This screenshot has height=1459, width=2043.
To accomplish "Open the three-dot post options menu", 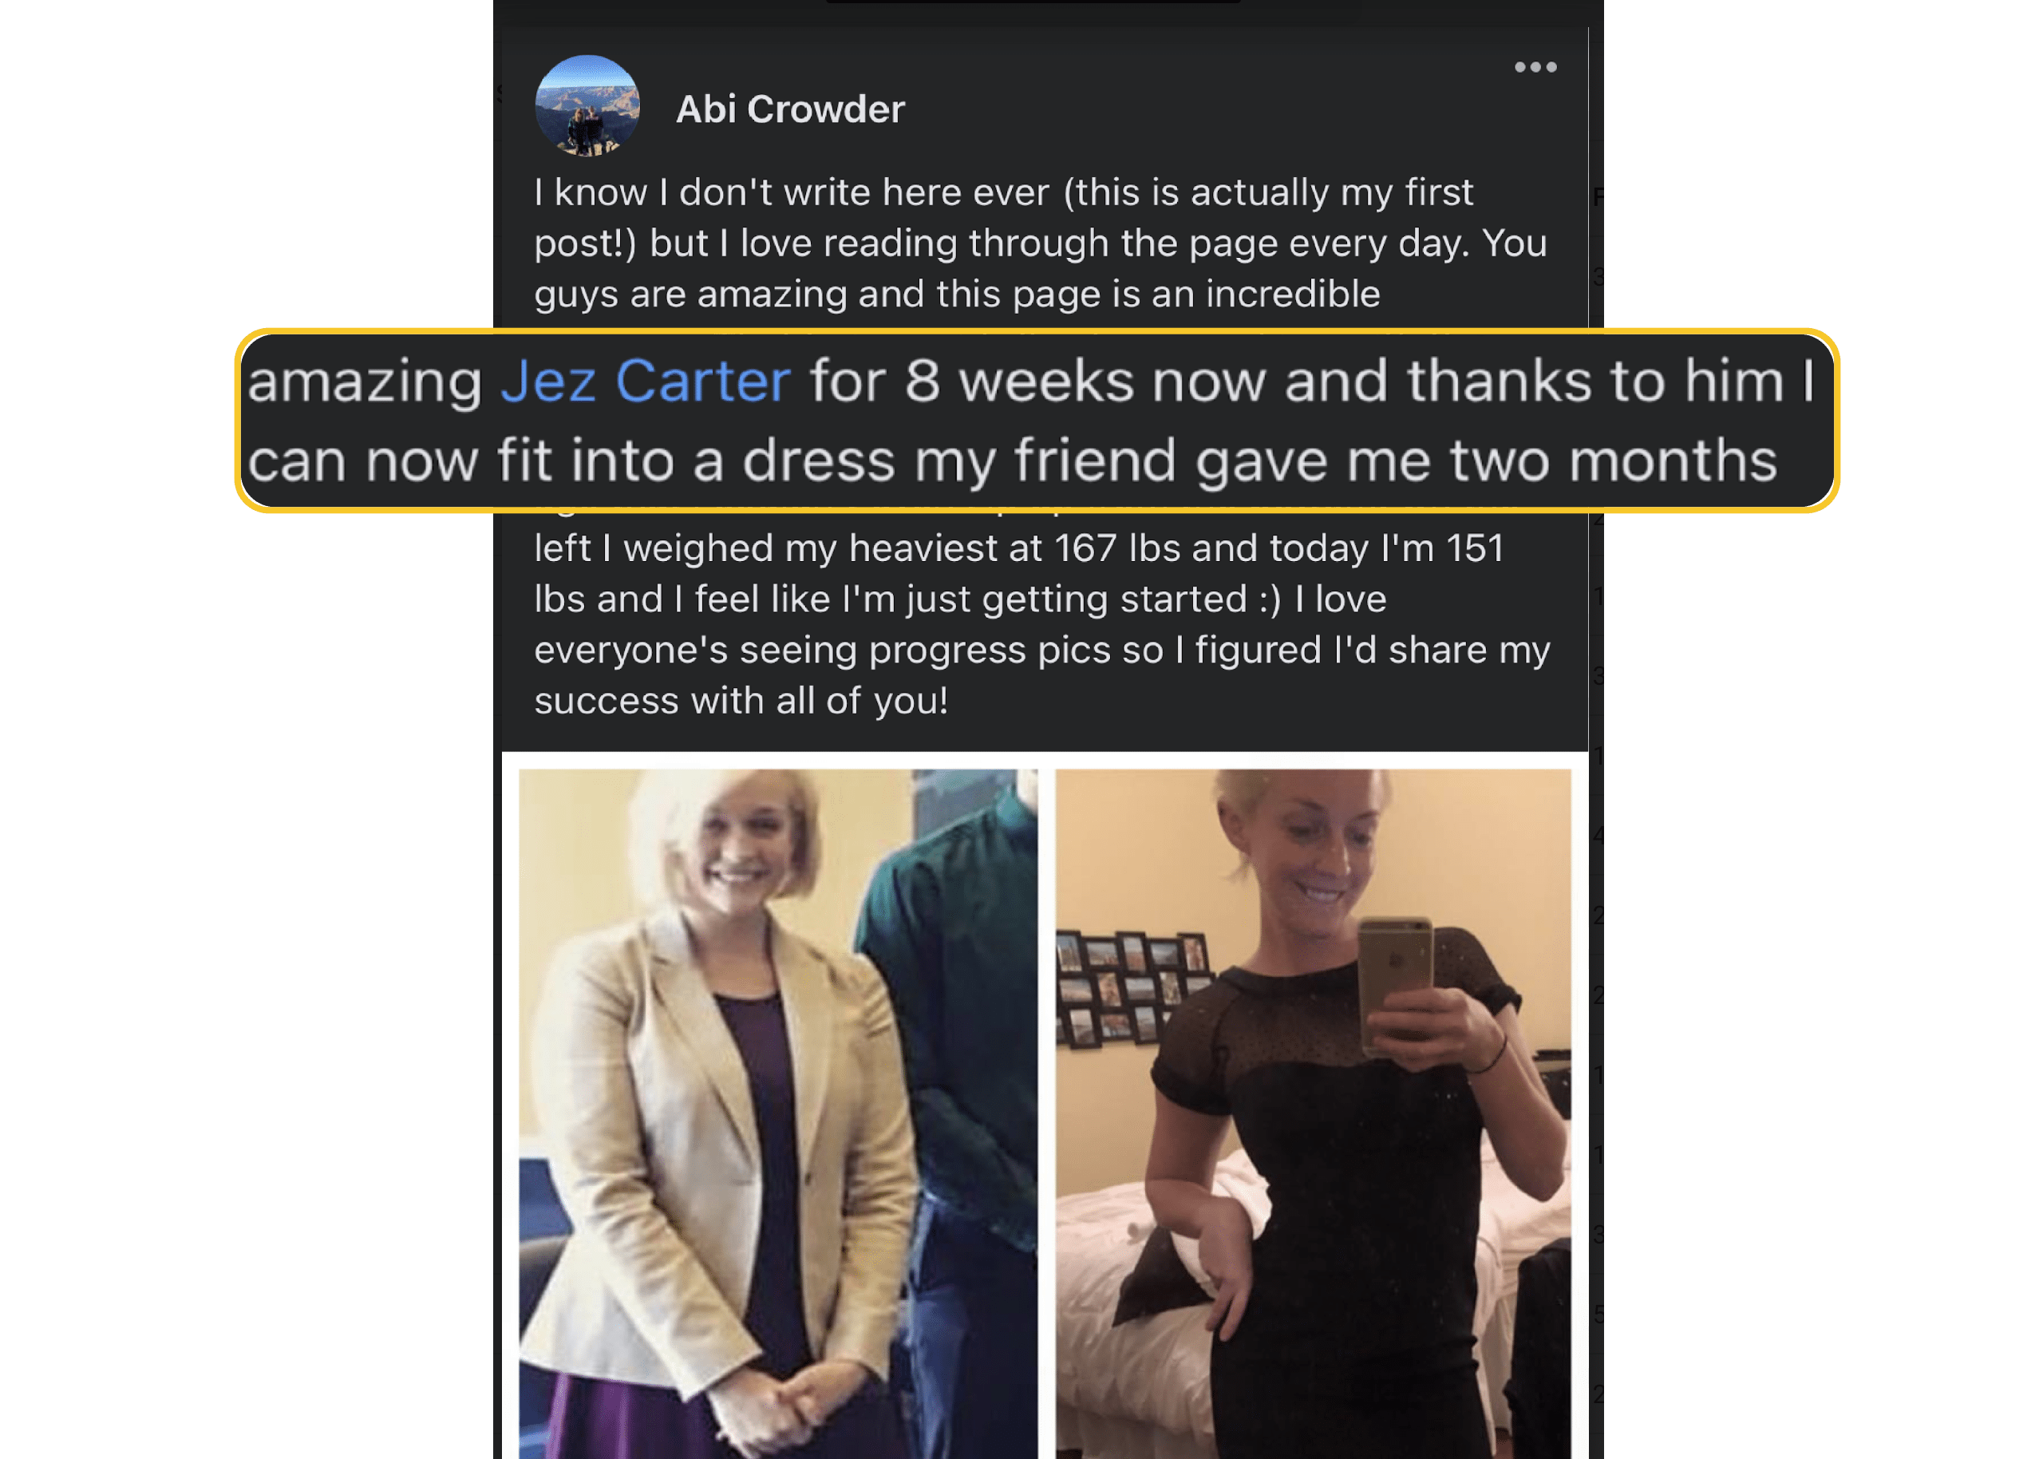I will 1535,67.
